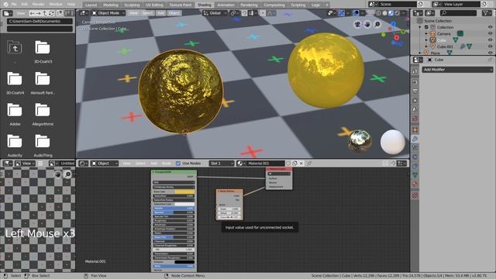Toggle Collection exclude checkbox in outliner
This screenshot has height=279, width=496.
point(426,27)
